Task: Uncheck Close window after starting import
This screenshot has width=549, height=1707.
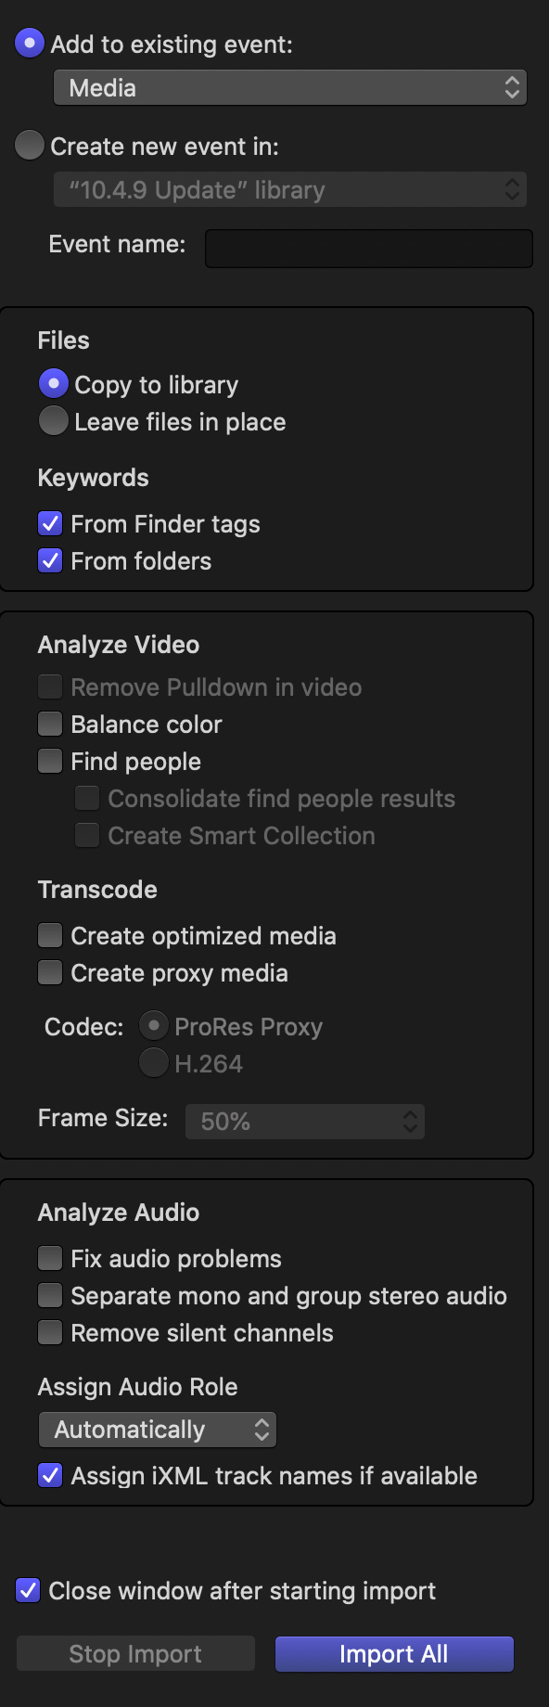Action: click(28, 1591)
